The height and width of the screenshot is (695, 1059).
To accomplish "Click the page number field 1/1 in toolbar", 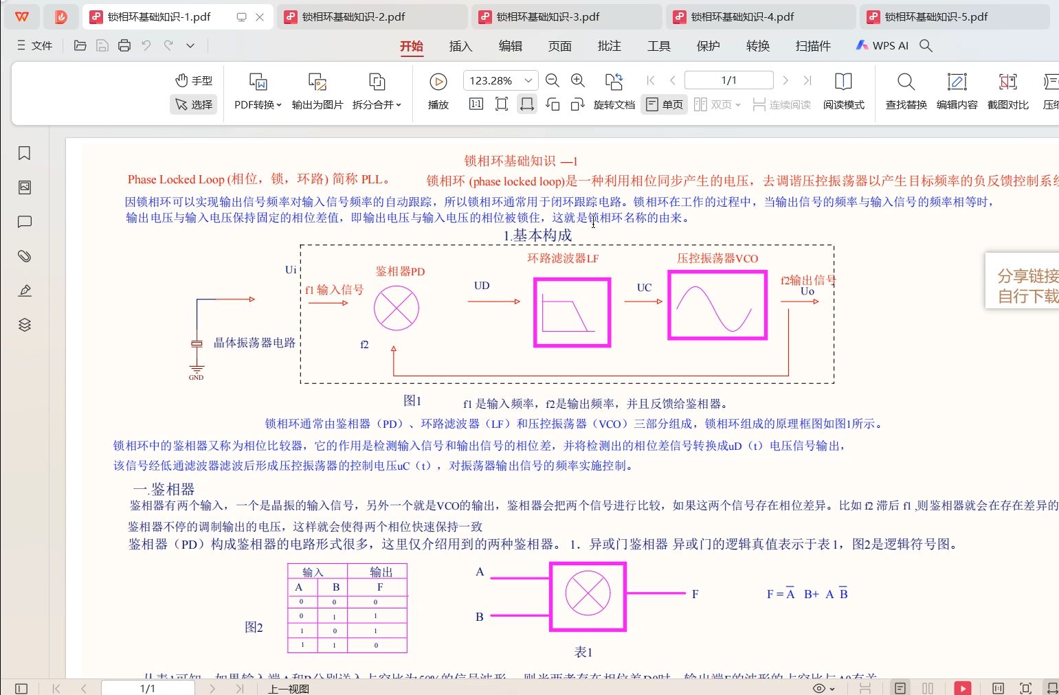I will [729, 80].
